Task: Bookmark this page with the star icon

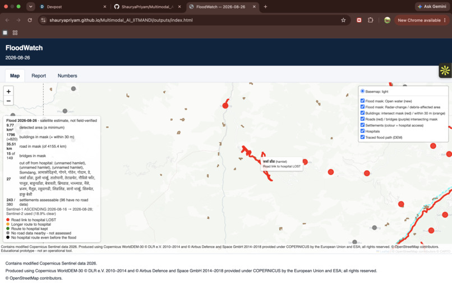Action: pos(343,20)
